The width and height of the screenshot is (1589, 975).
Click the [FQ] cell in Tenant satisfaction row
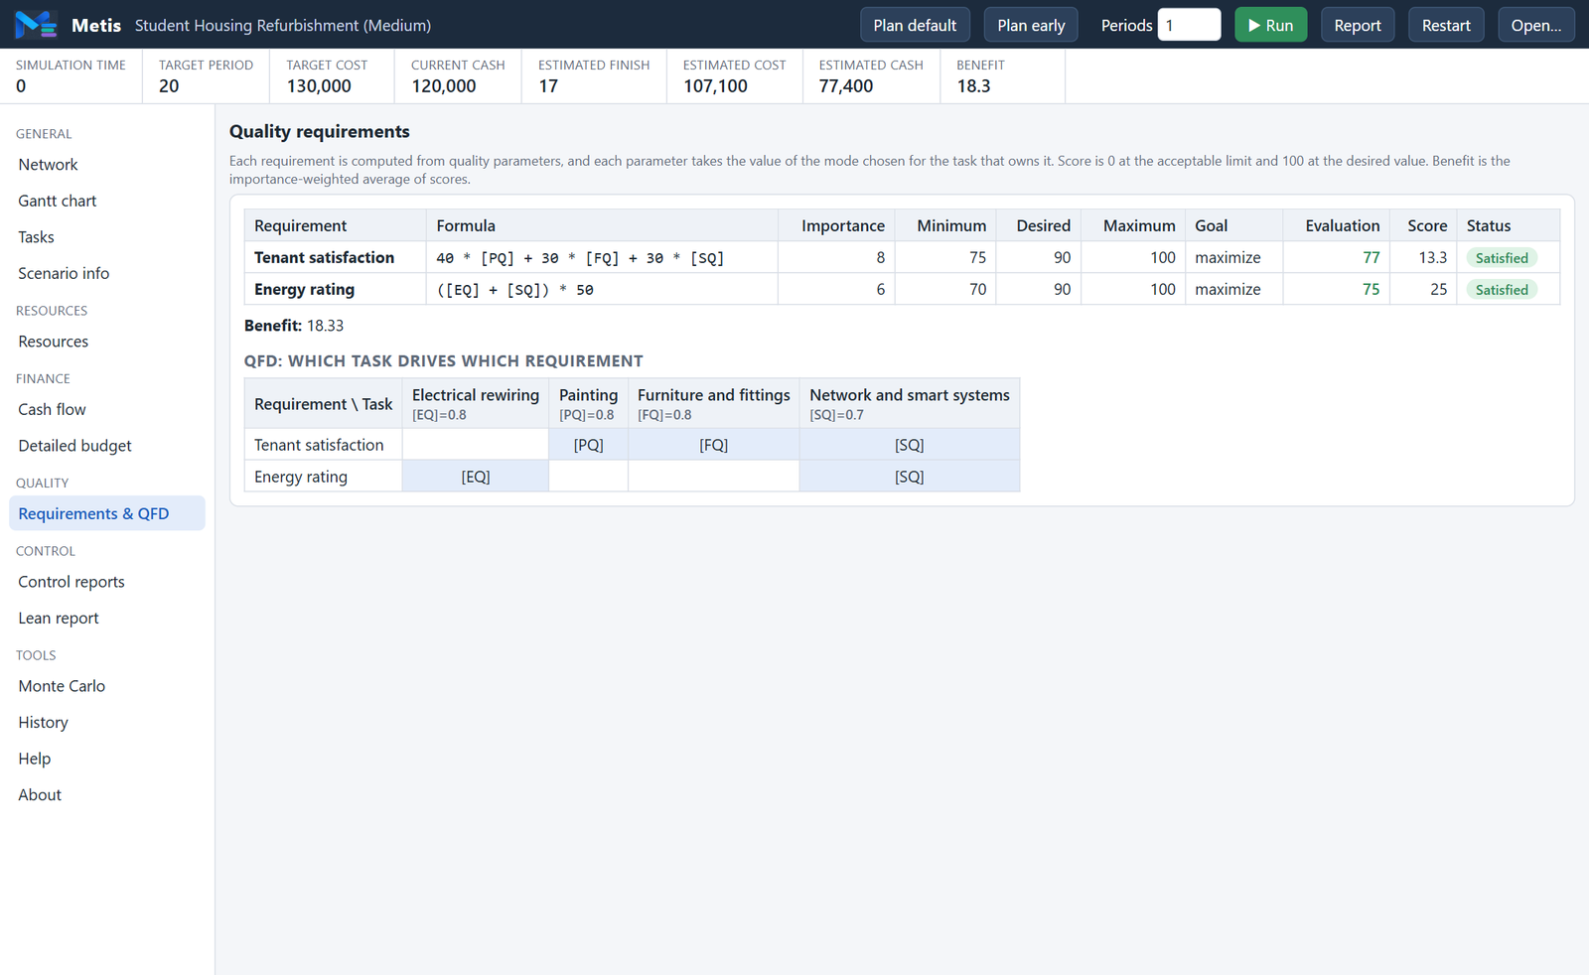tap(714, 445)
